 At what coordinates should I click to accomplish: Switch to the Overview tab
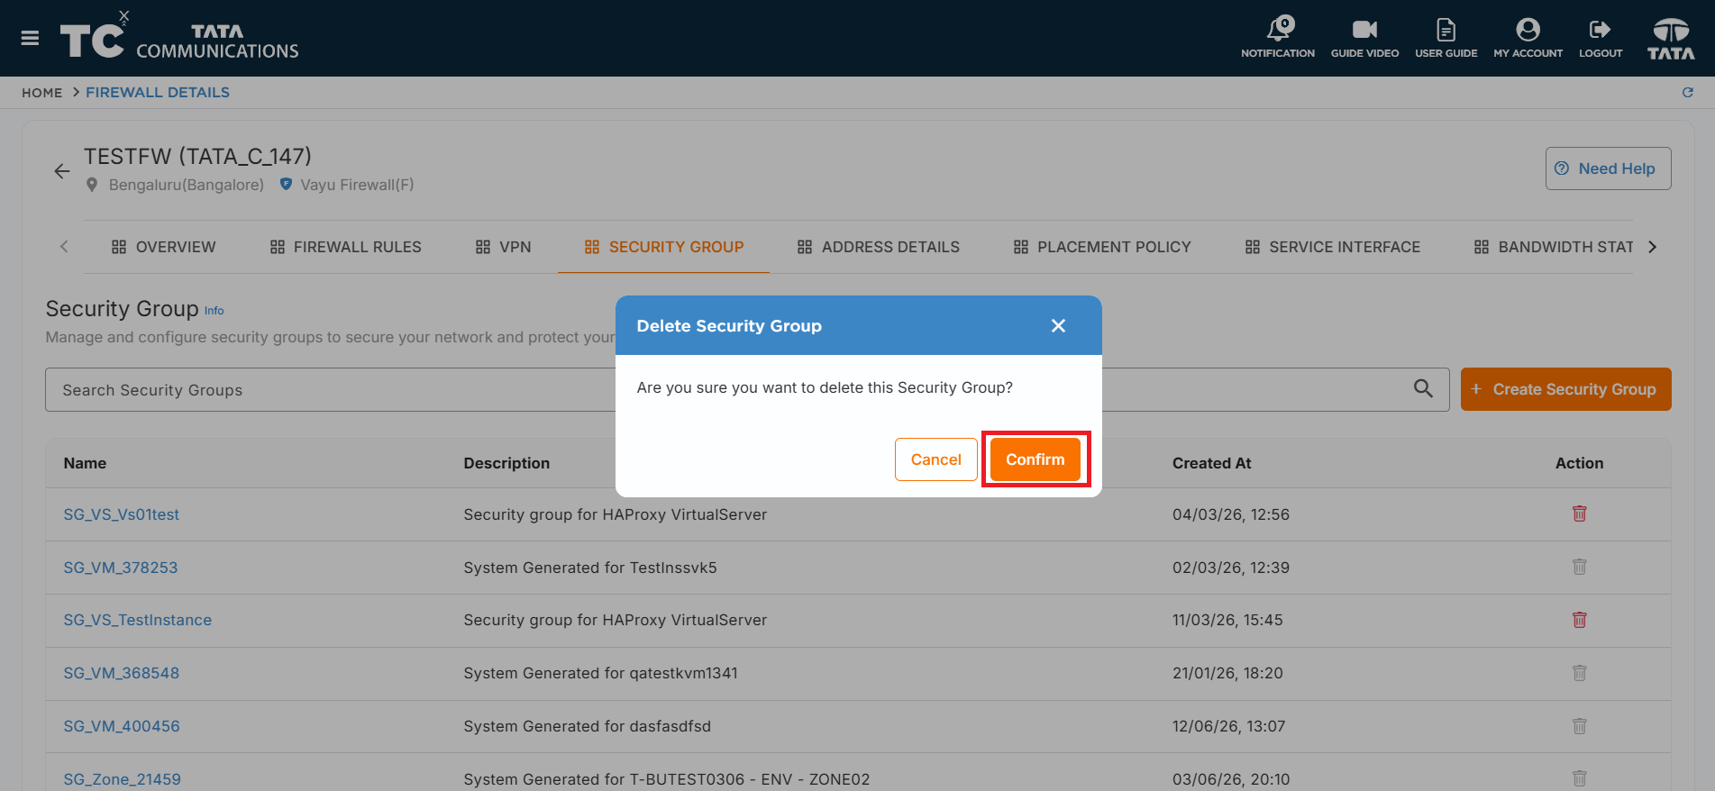[163, 247]
